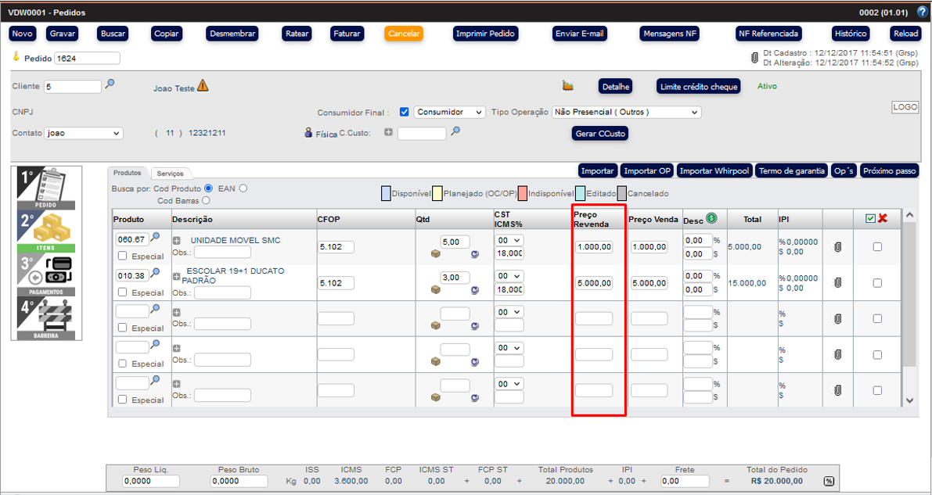This screenshot has height=495, width=932.
Task: Uncheck the Consumidor Final checkbox
Action: [x=404, y=112]
